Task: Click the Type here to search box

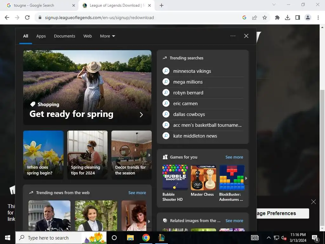Action: [61, 238]
